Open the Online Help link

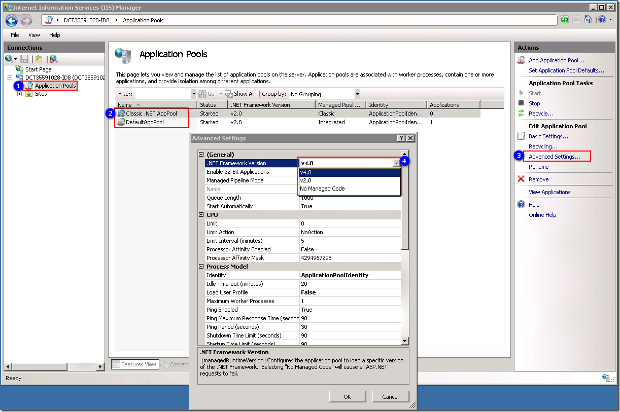tap(542, 215)
